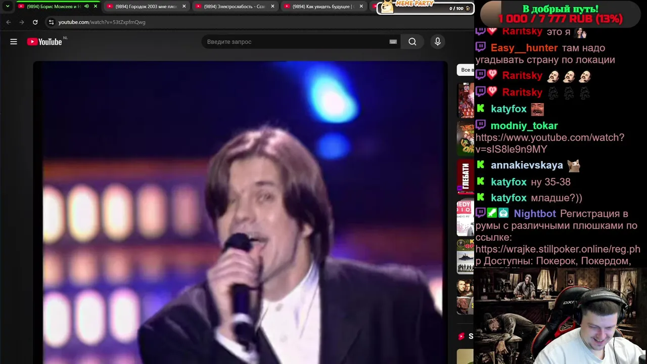Close the Электрослабость tab
Image resolution: width=647 pixels, height=364 pixels.
tap(273, 7)
